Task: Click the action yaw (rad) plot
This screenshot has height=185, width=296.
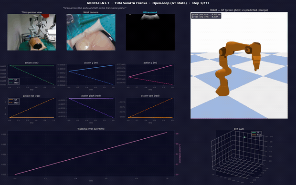Action: click(x=150, y=108)
